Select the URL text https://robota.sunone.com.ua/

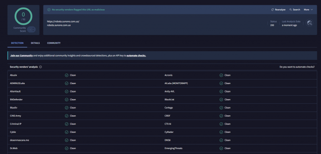click(63, 21)
